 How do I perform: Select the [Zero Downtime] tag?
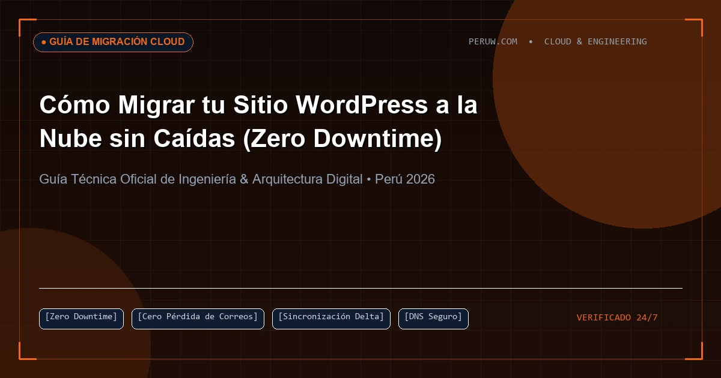(x=81, y=319)
